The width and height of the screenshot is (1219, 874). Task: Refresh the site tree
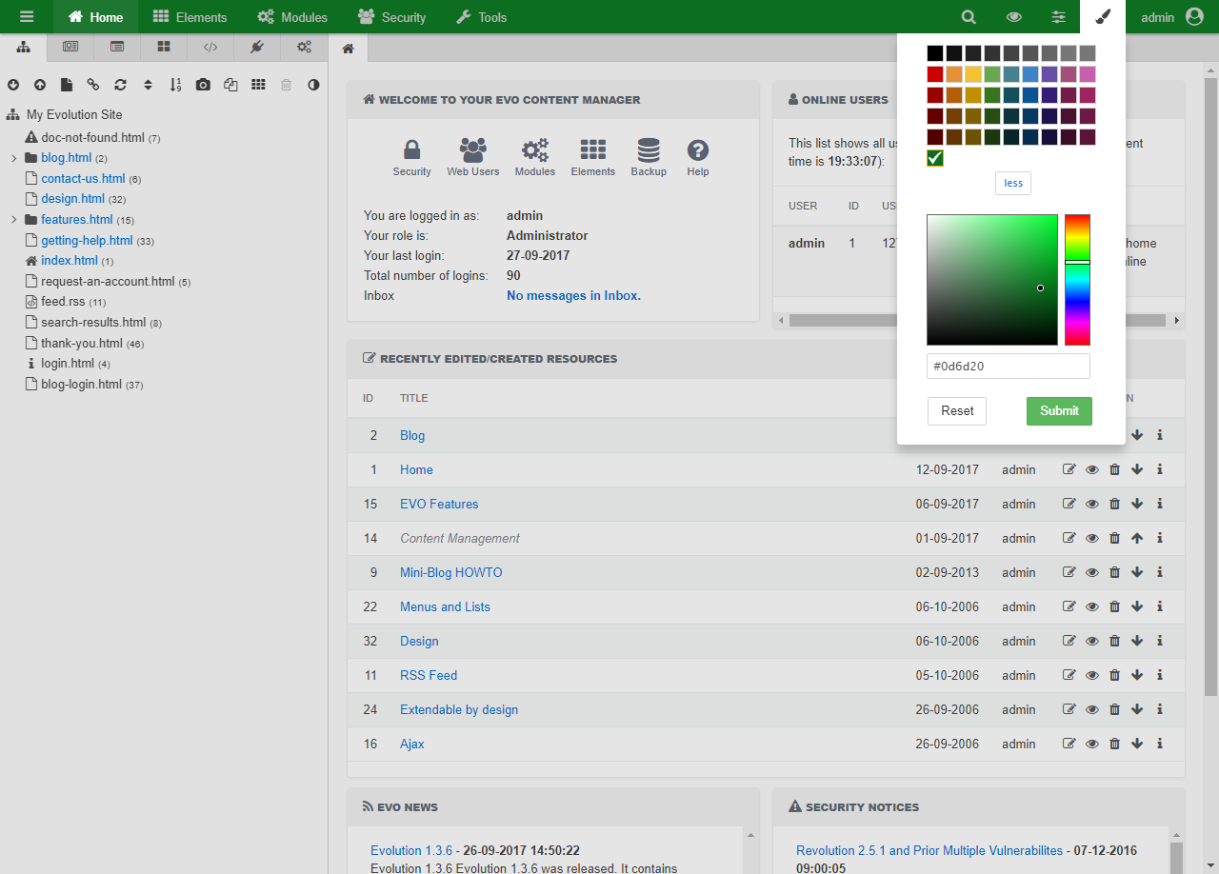point(120,85)
